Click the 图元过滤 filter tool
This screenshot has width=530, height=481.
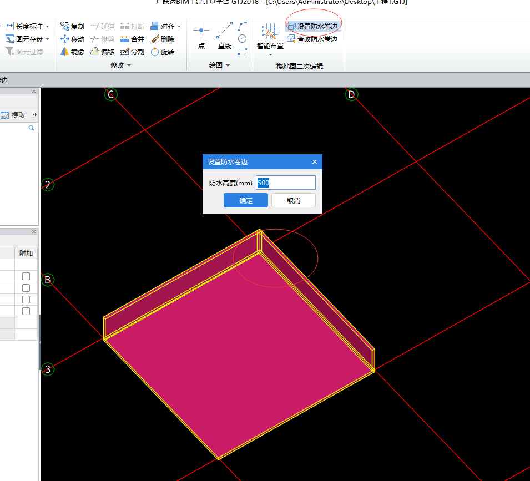[x=24, y=52]
